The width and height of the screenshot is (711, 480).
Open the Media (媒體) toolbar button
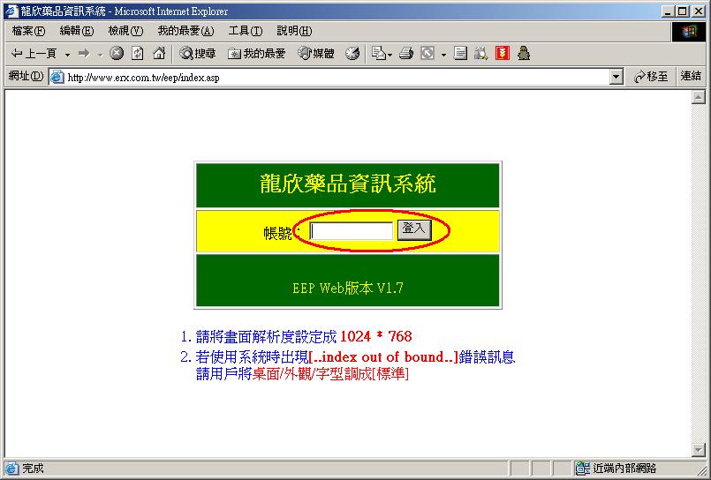[x=316, y=54]
